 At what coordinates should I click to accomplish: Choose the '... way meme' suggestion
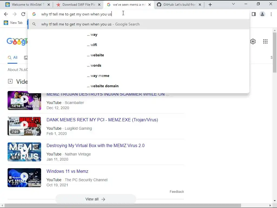pyautogui.click(x=139, y=76)
